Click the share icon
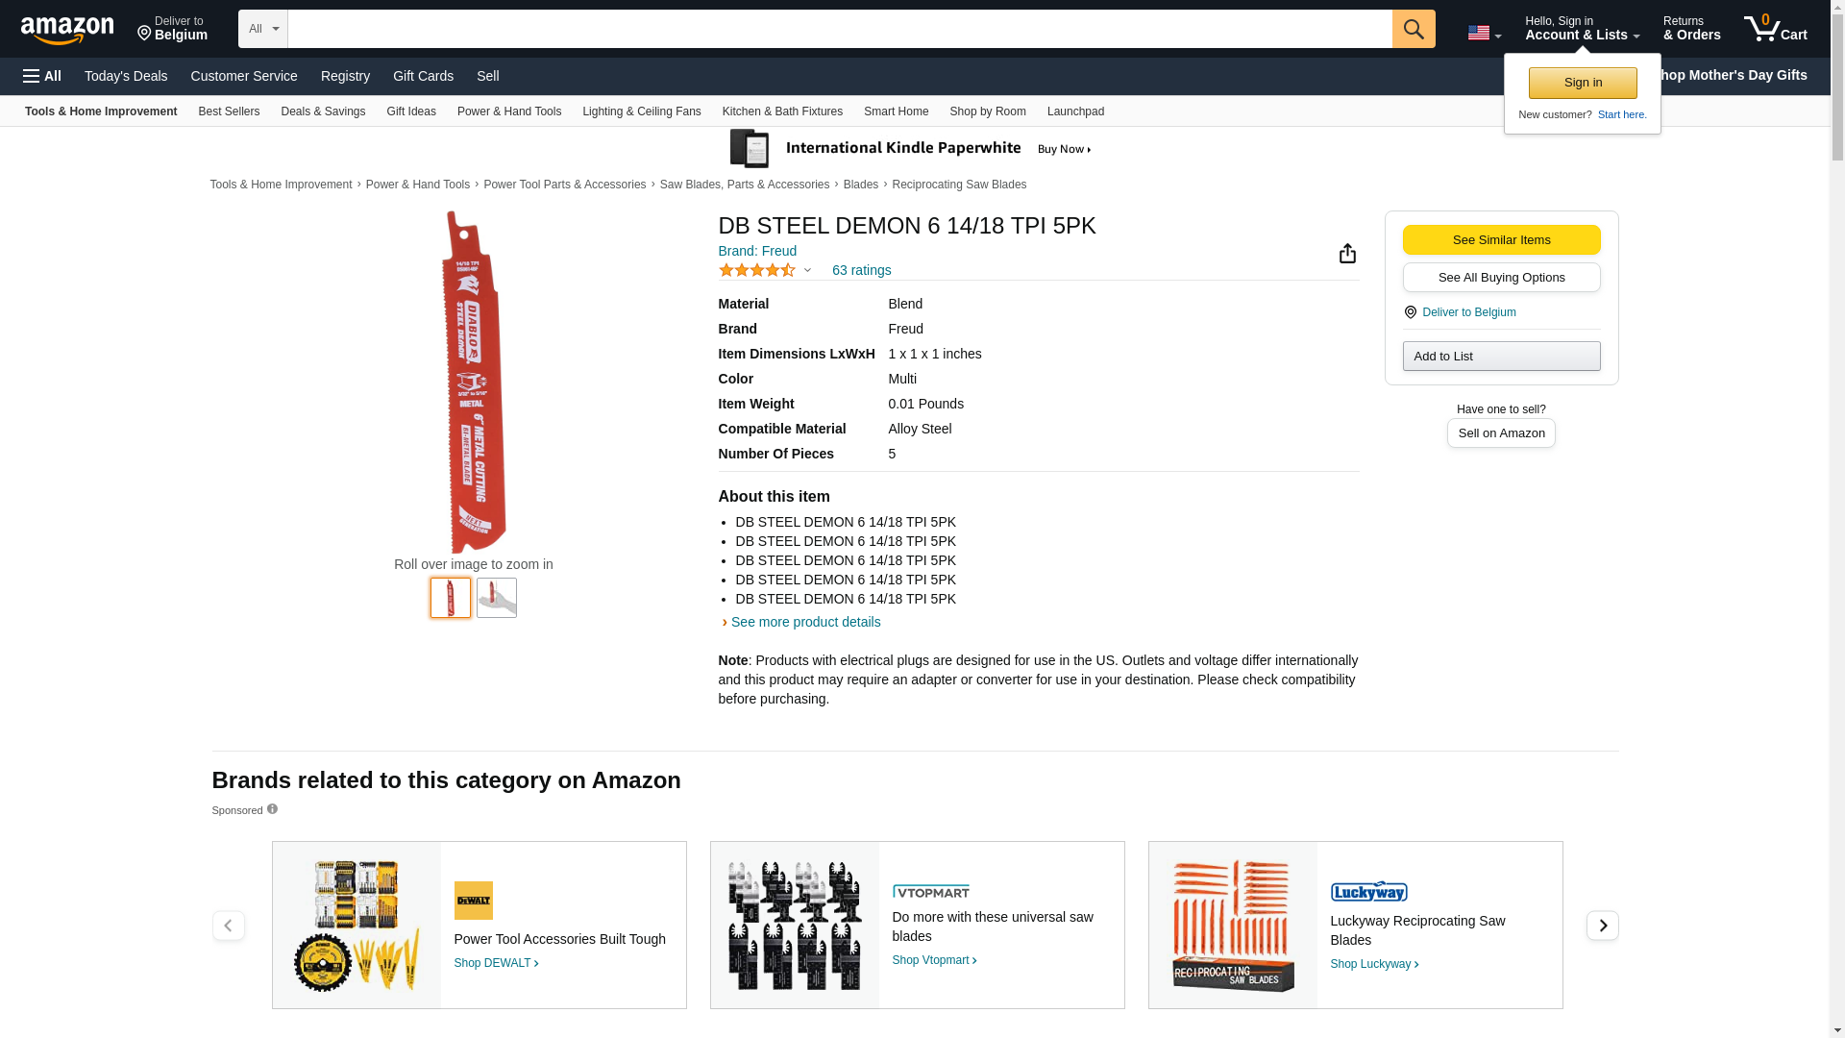This screenshot has width=1845, height=1038. click(1347, 253)
